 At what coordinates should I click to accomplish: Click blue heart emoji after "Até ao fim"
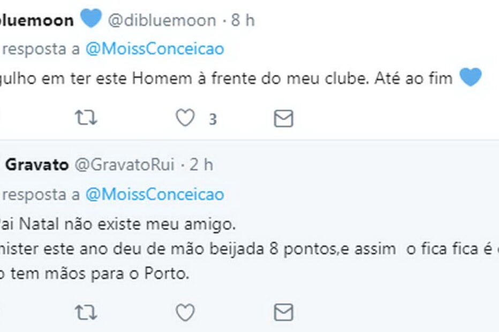tap(471, 78)
